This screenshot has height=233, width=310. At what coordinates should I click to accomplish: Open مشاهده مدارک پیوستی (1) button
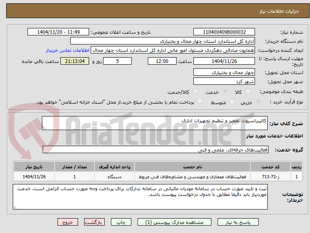coord(175,222)
